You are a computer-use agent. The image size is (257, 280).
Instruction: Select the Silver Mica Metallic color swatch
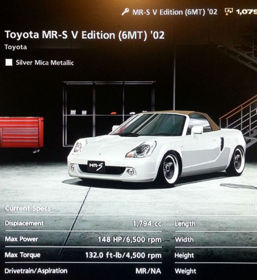coord(9,62)
